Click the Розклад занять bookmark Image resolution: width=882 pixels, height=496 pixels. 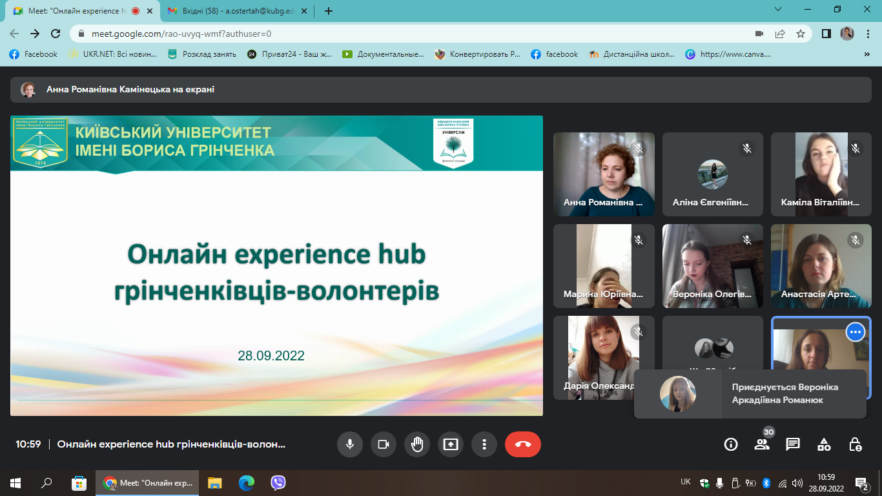[202, 54]
